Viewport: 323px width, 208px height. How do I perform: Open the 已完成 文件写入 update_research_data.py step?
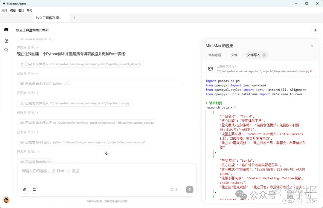[80, 64]
